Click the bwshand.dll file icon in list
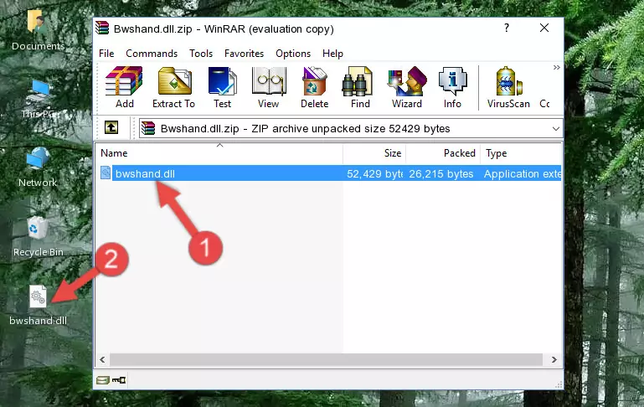 click(106, 173)
